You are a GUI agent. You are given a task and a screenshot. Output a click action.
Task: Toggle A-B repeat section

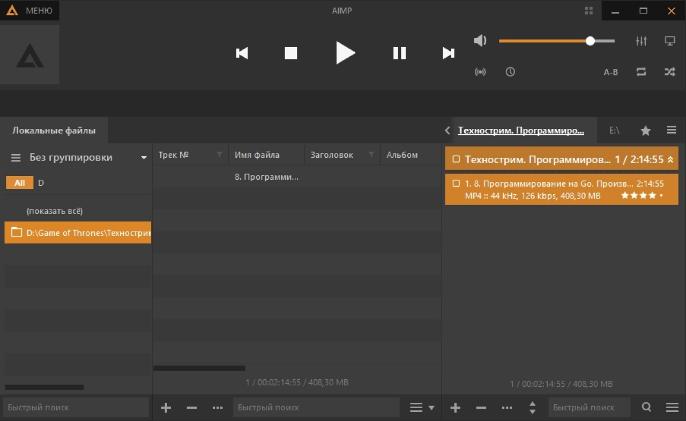point(611,72)
